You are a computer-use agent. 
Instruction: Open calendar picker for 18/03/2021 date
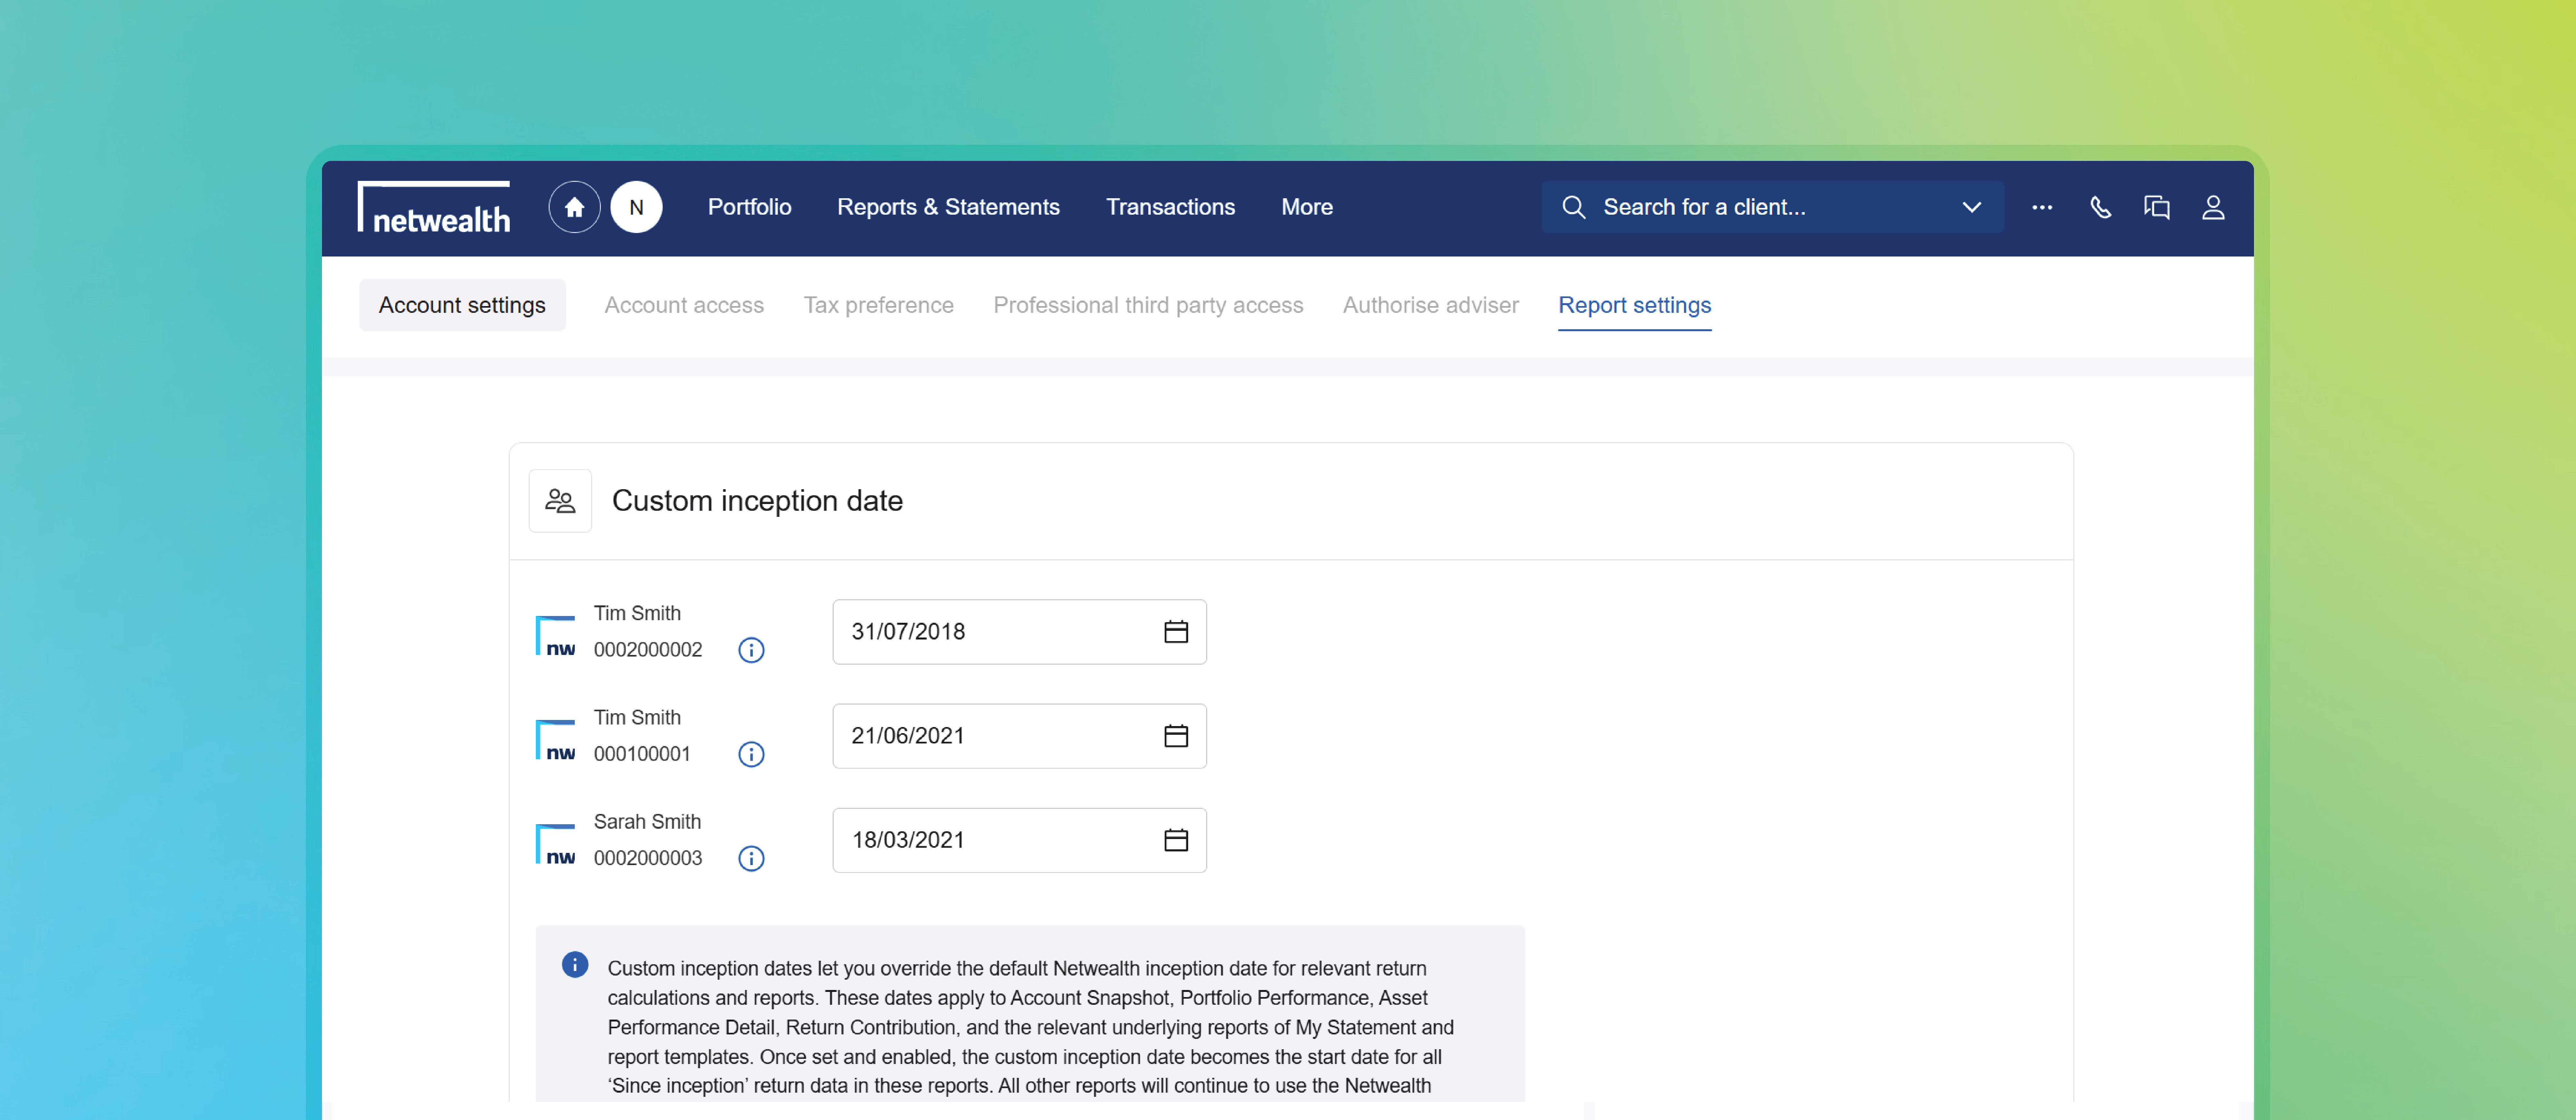tap(1176, 840)
